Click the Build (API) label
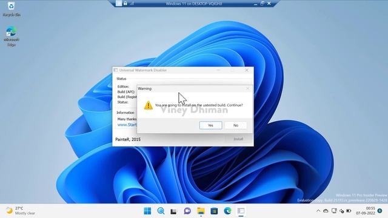Viewport: 388px width, 218px height. 126,91
